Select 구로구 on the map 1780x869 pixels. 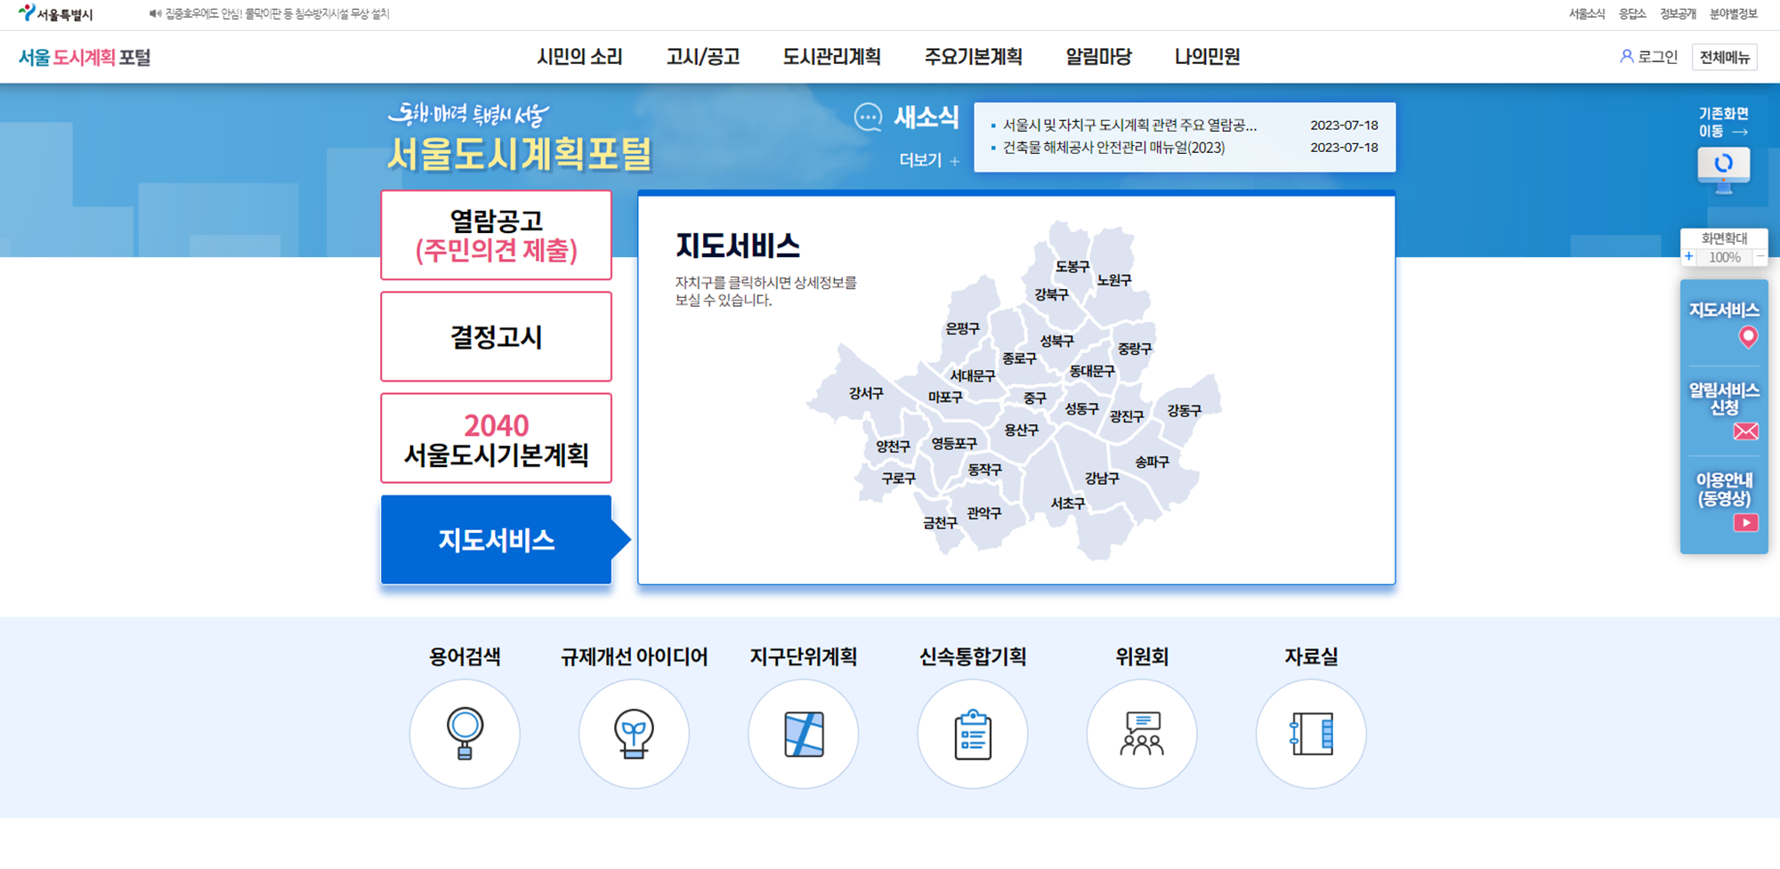click(898, 479)
